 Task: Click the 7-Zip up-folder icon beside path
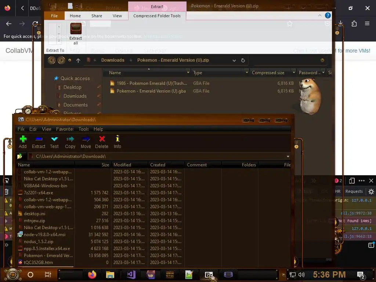[x=20, y=156]
